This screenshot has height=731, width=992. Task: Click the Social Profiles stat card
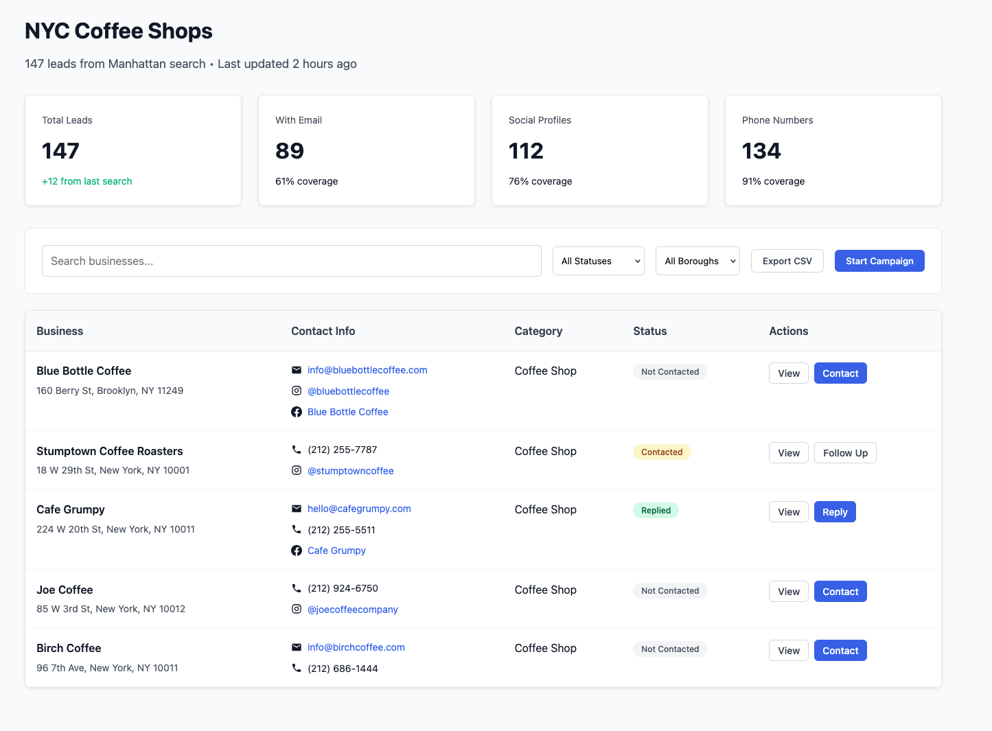(600, 150)
